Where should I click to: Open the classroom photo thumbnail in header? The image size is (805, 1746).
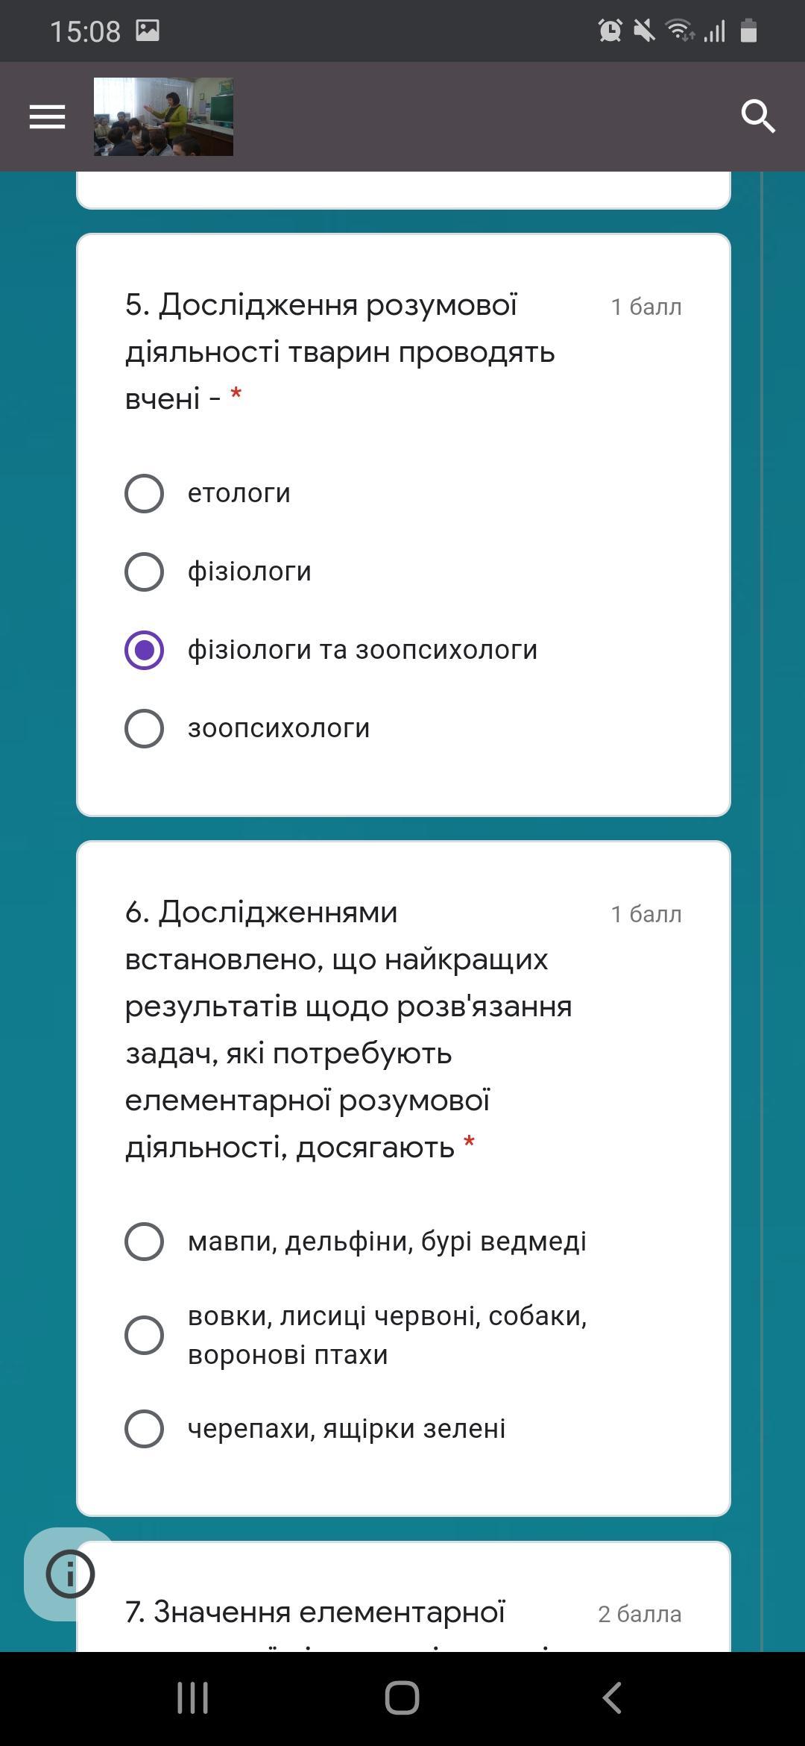163,116
